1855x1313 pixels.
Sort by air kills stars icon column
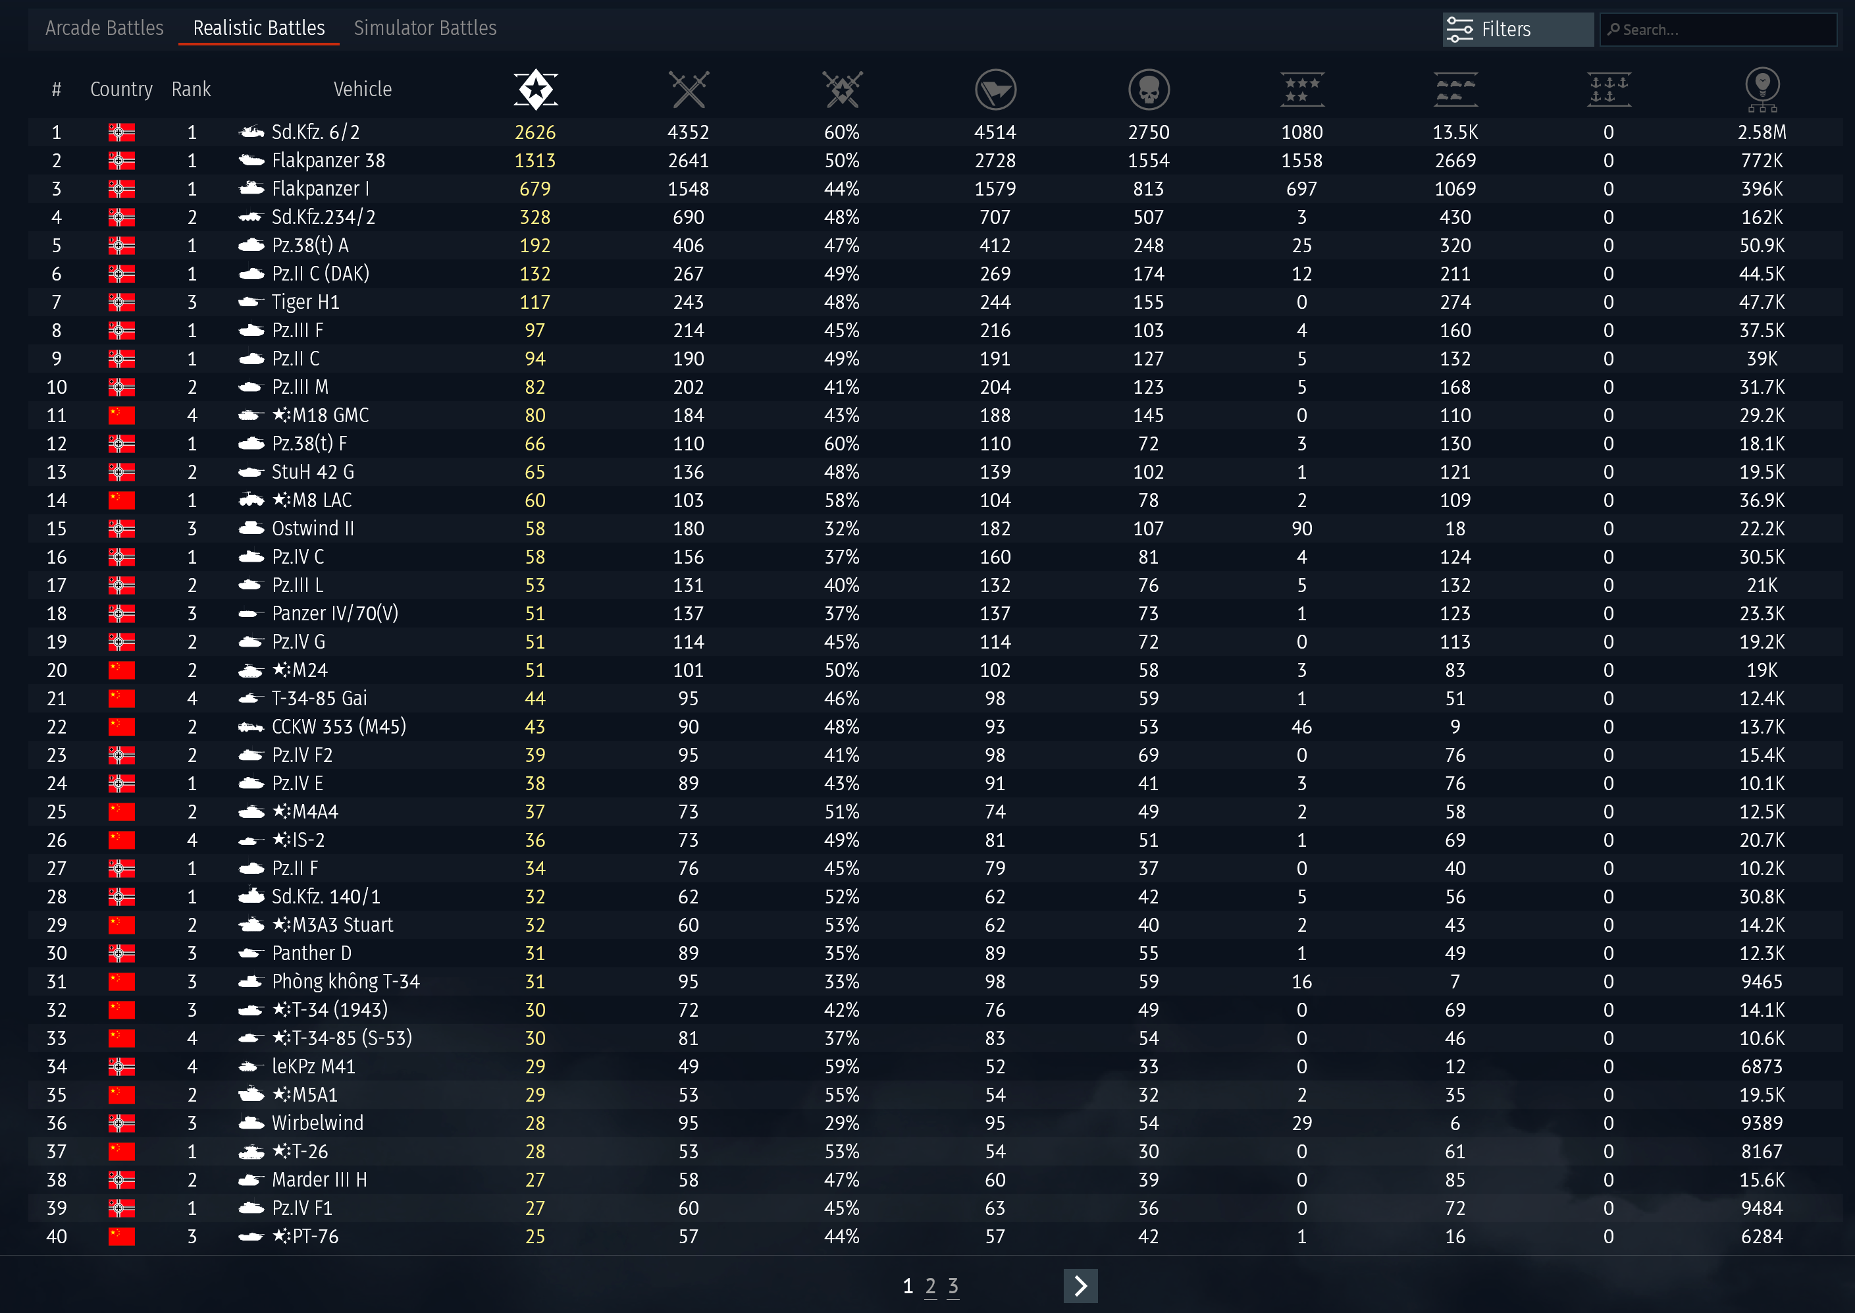[x=1302, y=89]
